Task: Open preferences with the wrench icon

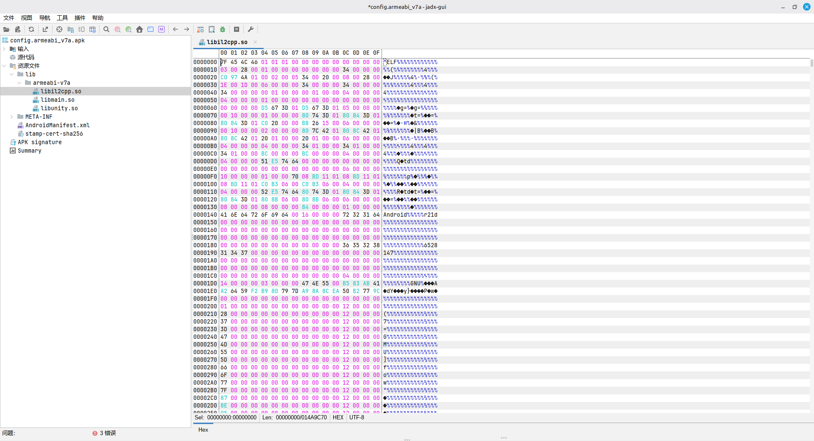Action: point(251,29)
